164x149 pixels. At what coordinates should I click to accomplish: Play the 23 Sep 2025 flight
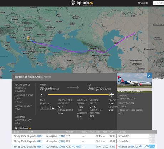click(152, 147)
